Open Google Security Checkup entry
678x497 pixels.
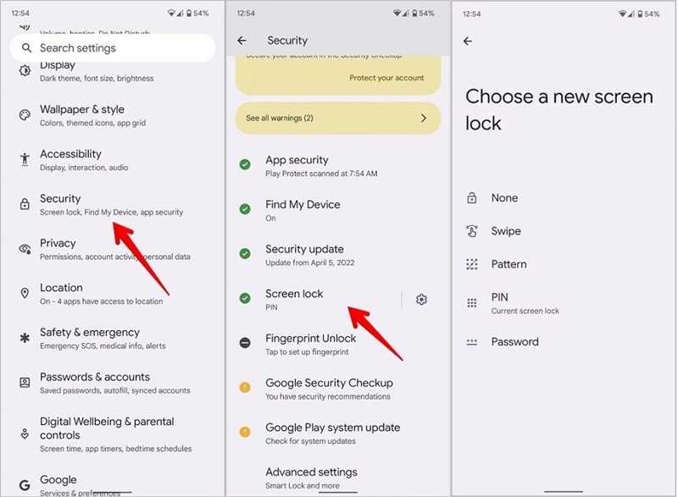coord(337,389)
